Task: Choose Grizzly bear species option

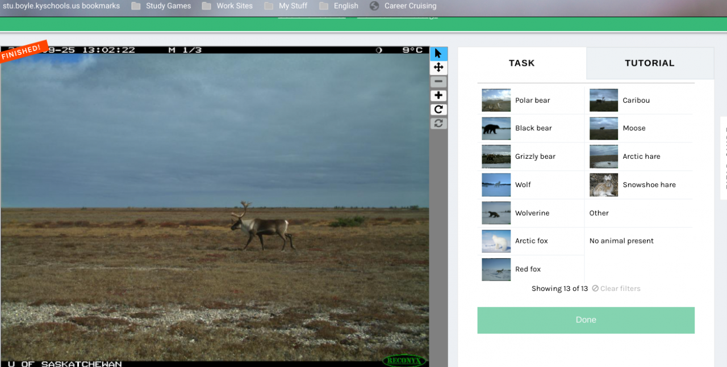Action: click(x=531, y=157)
